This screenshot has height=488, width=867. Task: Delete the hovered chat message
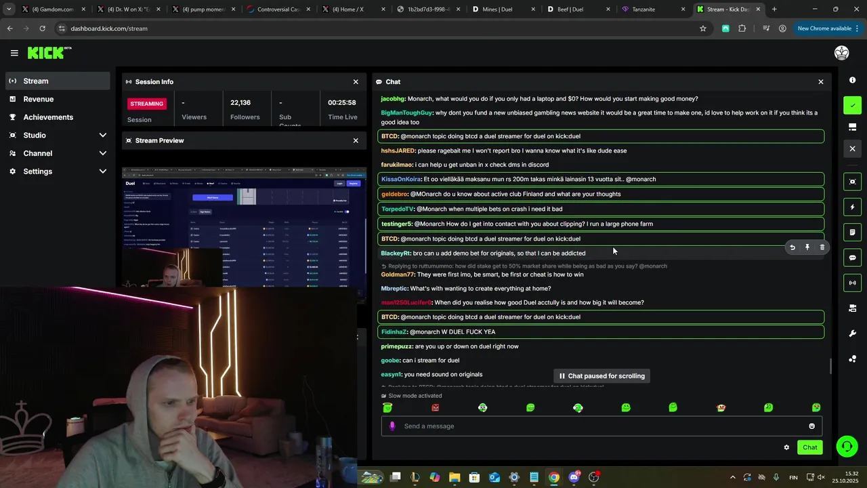click(x=822, y=247)
